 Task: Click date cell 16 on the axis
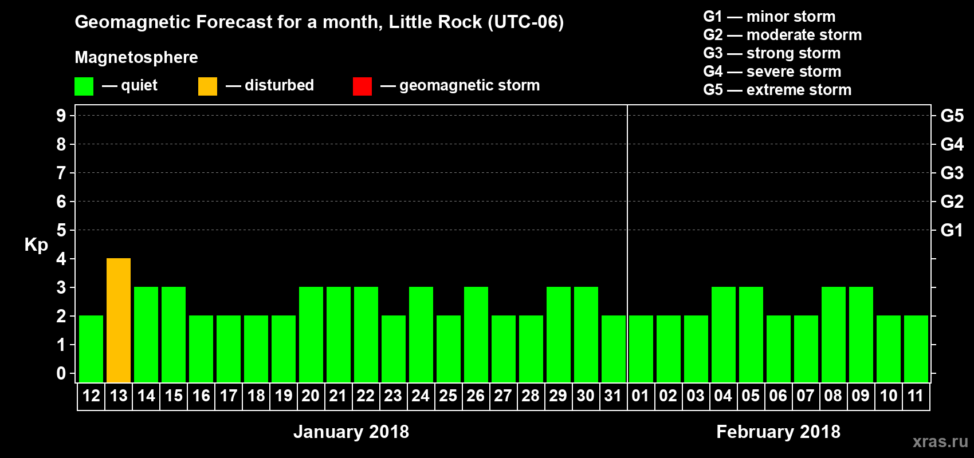[201, 396]
